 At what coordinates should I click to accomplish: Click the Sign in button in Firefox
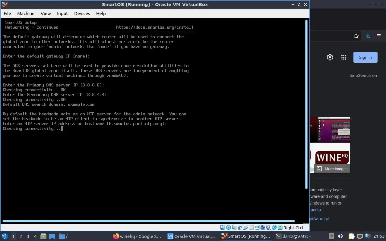pyautogui.click(x=365, y=57)
